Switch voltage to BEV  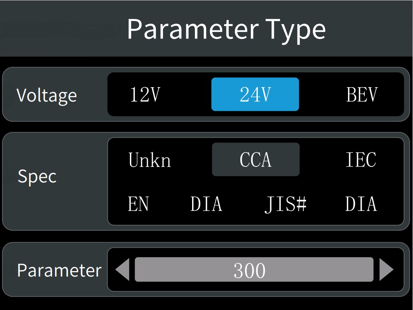tap(362, 95)
